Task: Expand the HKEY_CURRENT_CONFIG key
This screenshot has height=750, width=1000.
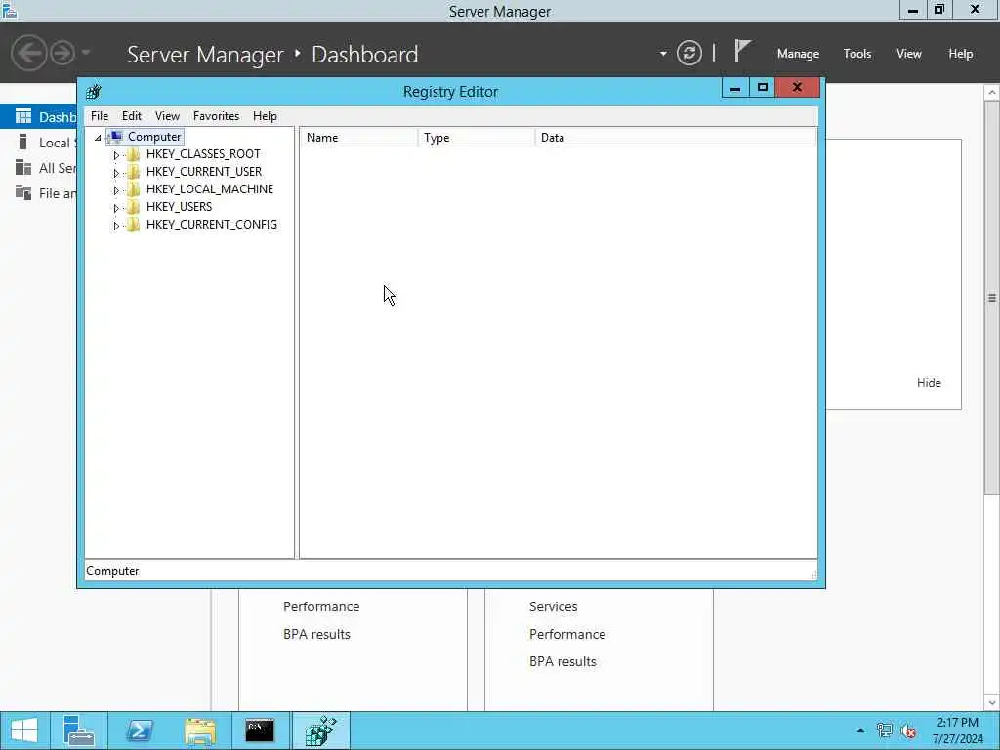Action: pyautogui.click(x=116, y=226)
